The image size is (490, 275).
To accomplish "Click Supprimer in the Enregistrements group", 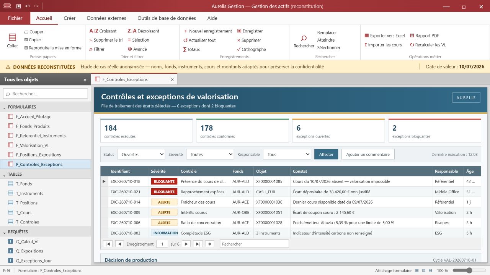I will click(x=249, y=40).
